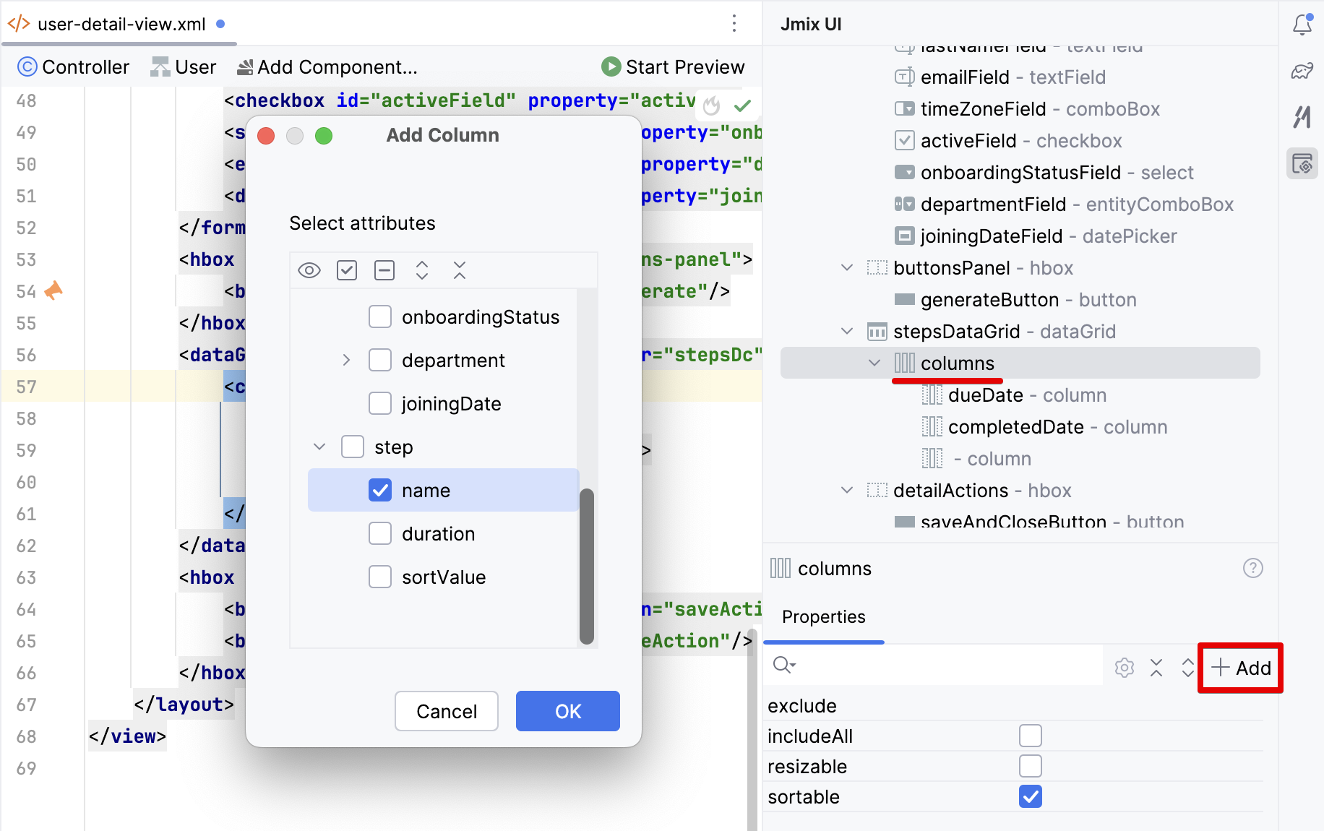The image size is (1324, 831).
Task: Open the Jmix UI tool window icon
Action: coord(1302,164)
